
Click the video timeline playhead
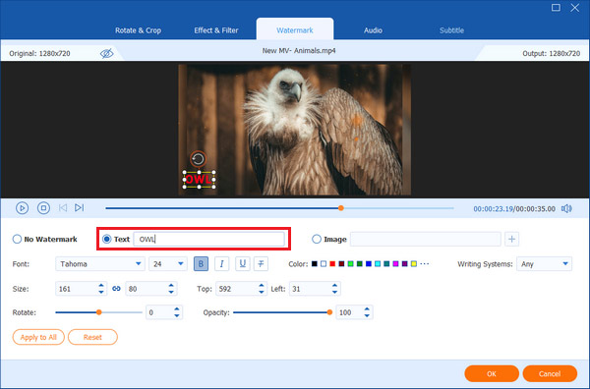(x=341, y=208)
